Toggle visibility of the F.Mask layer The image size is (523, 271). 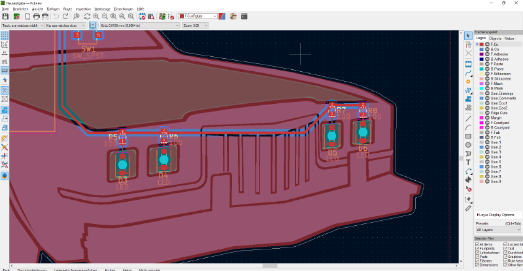click(487, 84)
